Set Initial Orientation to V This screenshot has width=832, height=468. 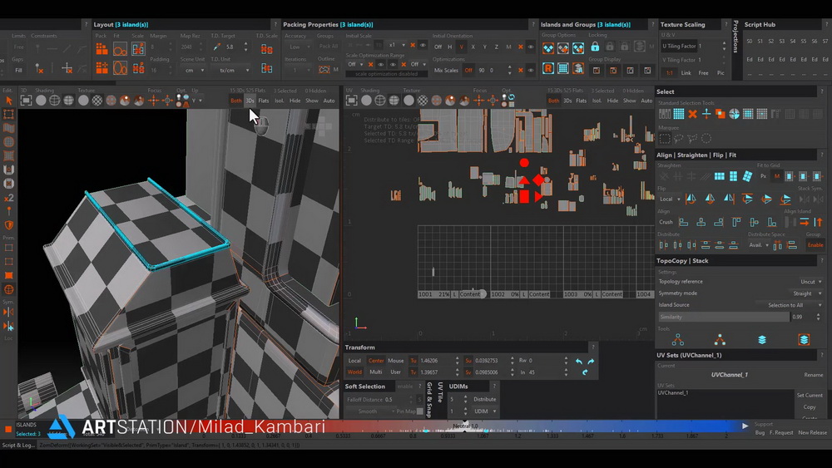(x=461, y=47)
